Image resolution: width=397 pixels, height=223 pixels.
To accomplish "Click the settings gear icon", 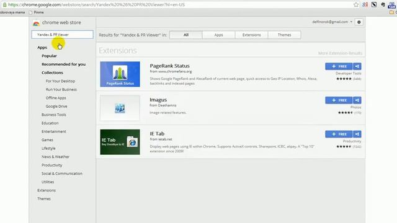I will [x=359, y=22].
